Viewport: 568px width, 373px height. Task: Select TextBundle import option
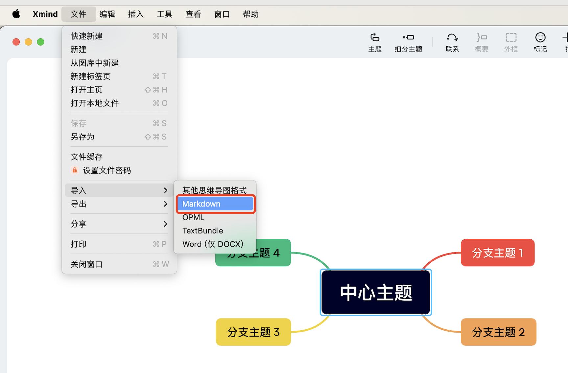(x=215, y=231)
